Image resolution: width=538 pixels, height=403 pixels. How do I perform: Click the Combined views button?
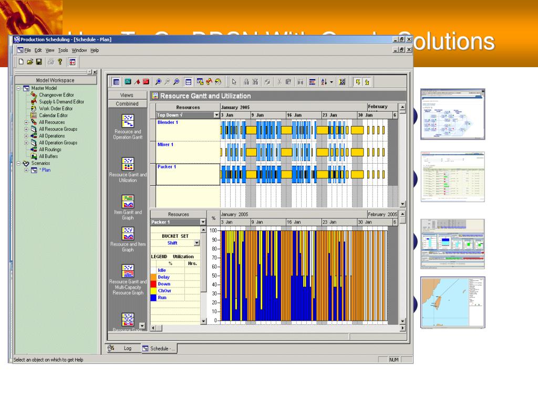coord(127,104)
